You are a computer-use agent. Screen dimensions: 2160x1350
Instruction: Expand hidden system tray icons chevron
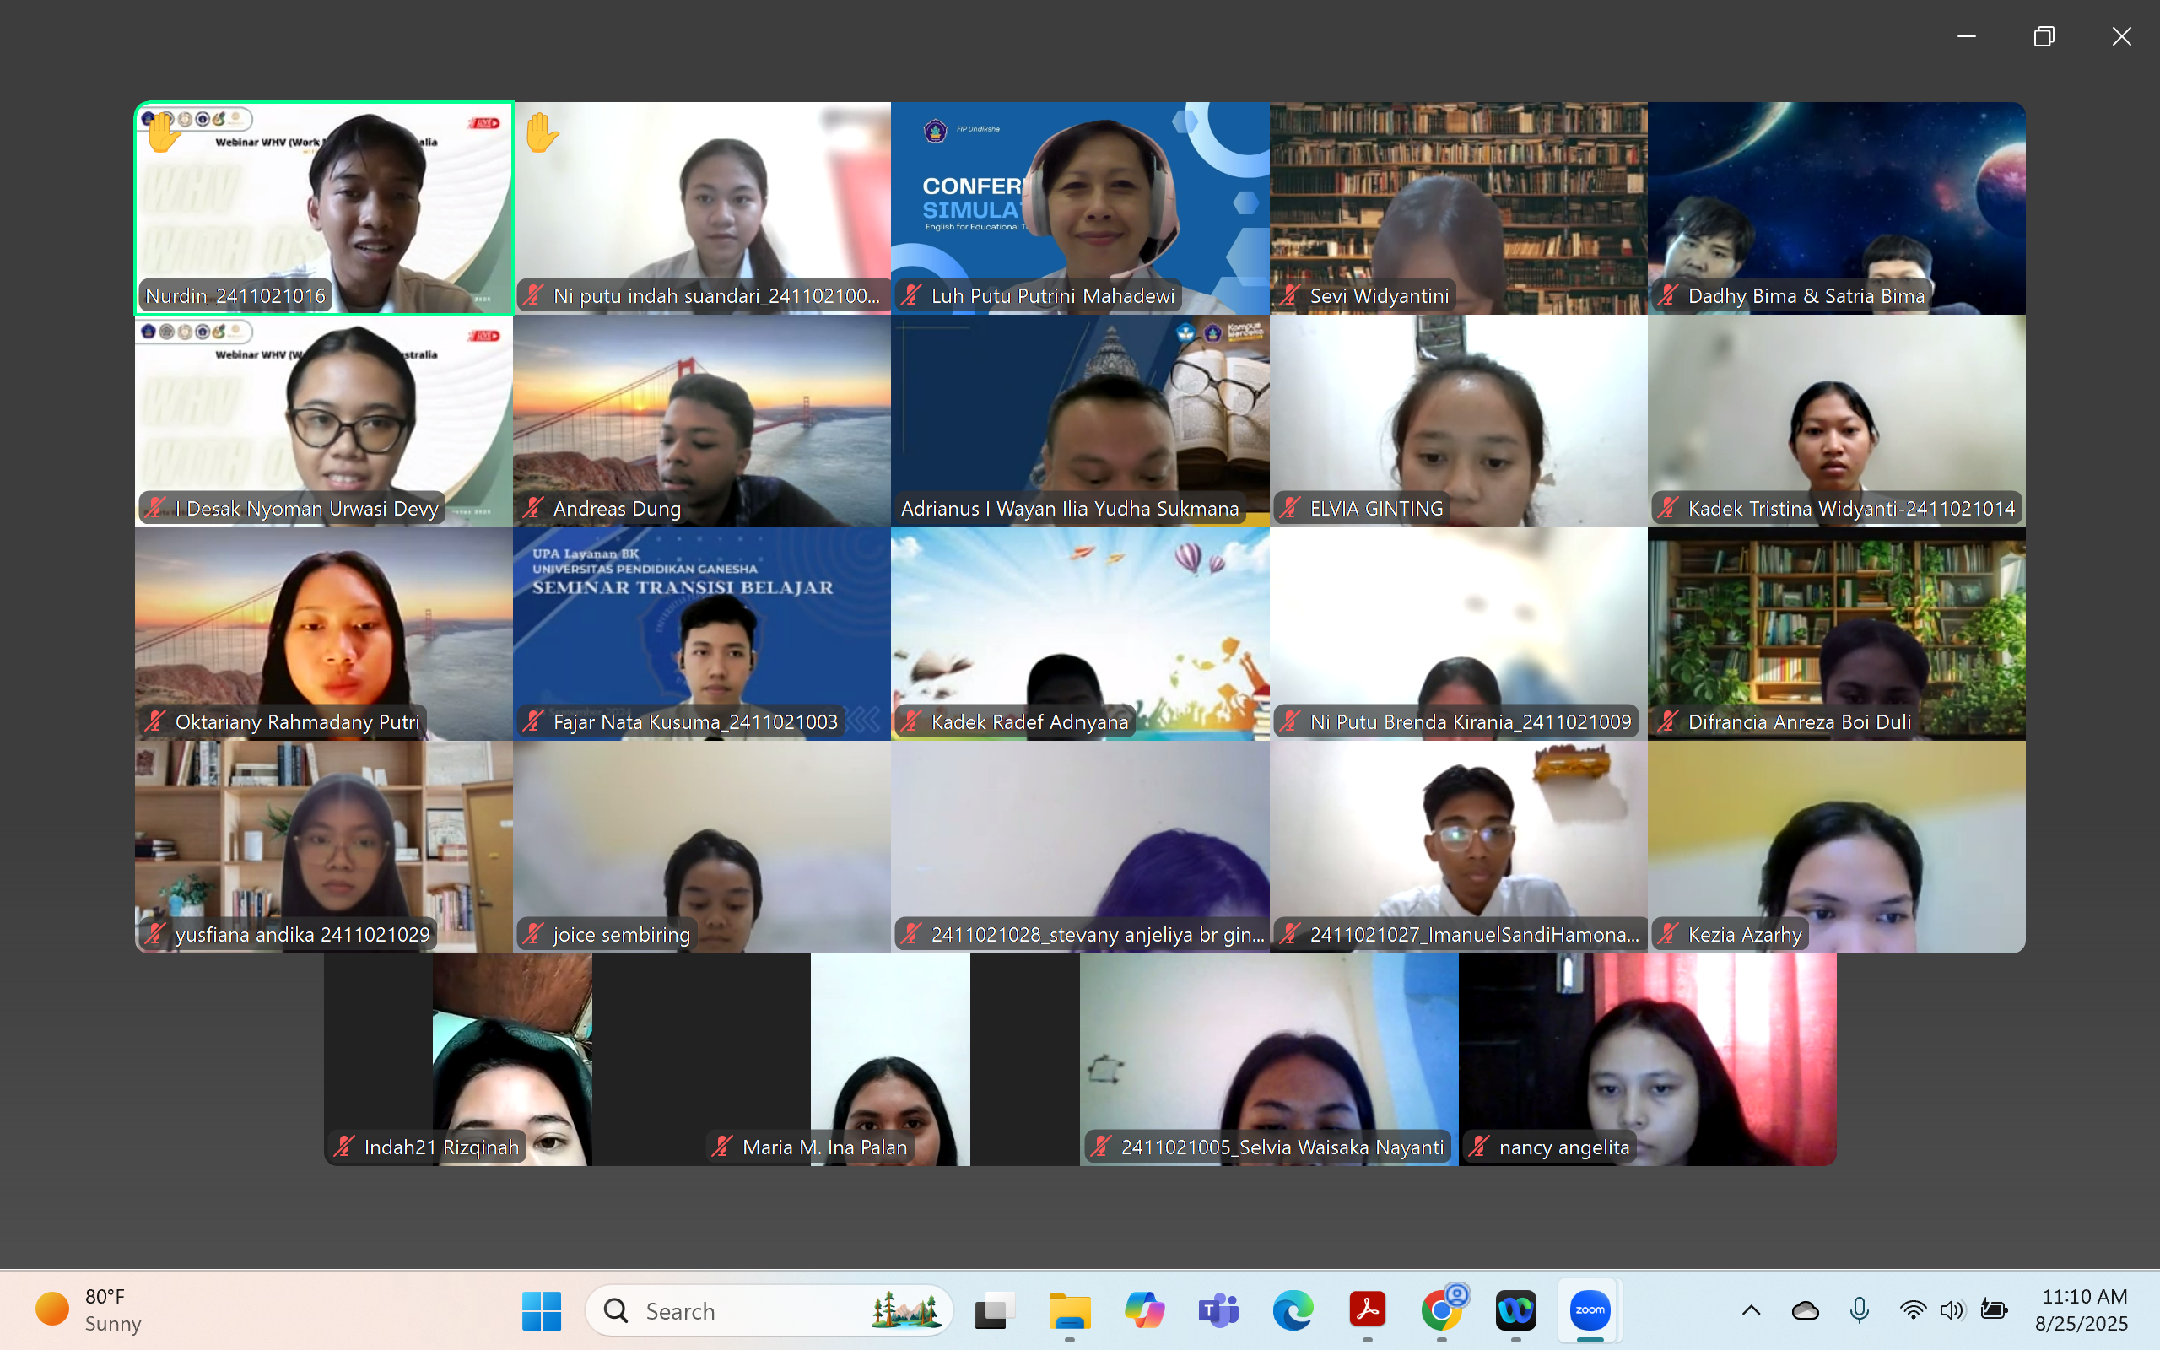pos(1752,1309)
